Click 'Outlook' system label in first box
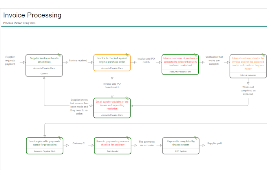 point(44,74)
